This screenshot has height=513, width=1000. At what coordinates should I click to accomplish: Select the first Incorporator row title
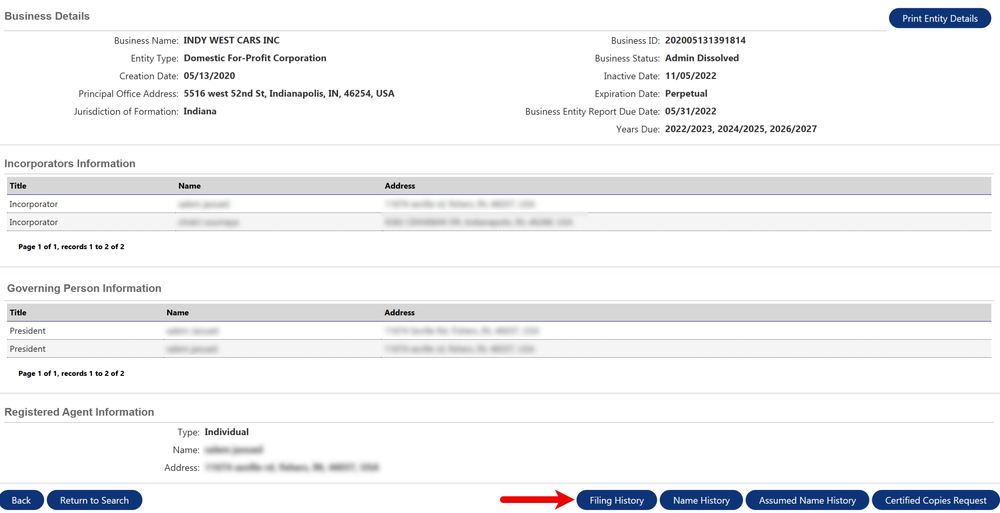click(x=34, y=204)
